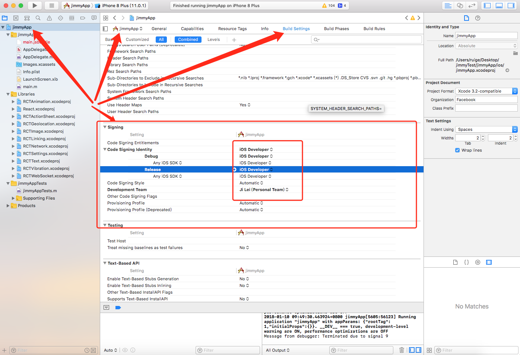Open the Quick Help inspector question mark icon
Viewport: 520px width, 355px height.
click(x=478, y=18)
